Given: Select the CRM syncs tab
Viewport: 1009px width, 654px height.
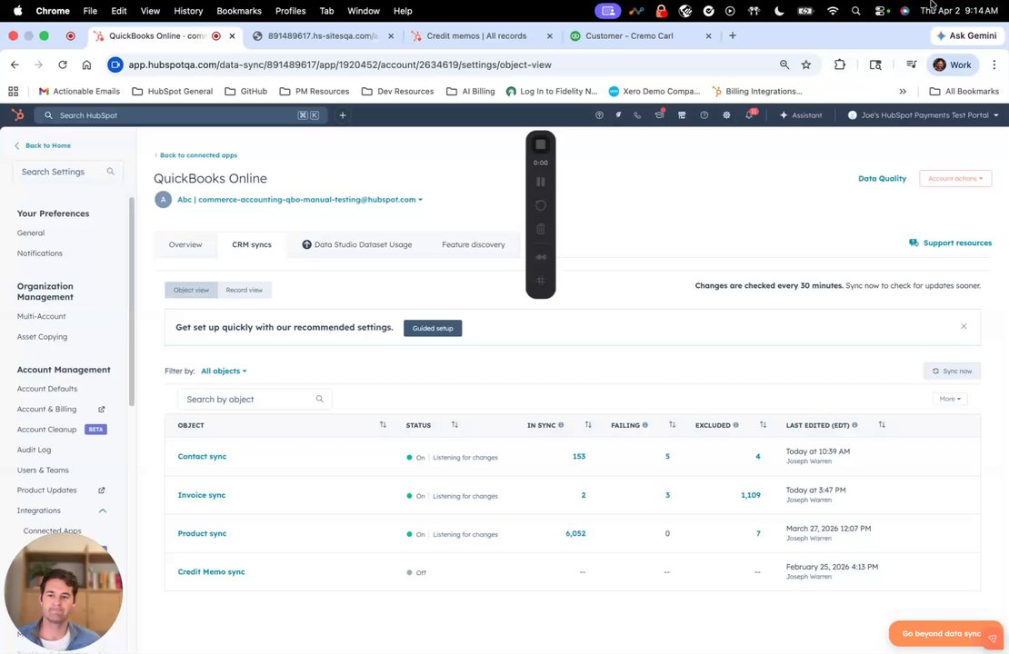Looking at the screenshot, I should point(252,245).
